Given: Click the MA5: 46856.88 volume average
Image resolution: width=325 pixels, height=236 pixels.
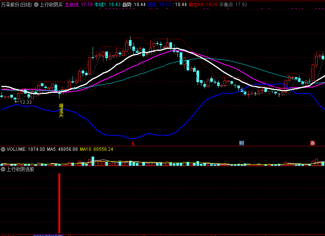Looking at the screenshot, I should pos(63,149).
